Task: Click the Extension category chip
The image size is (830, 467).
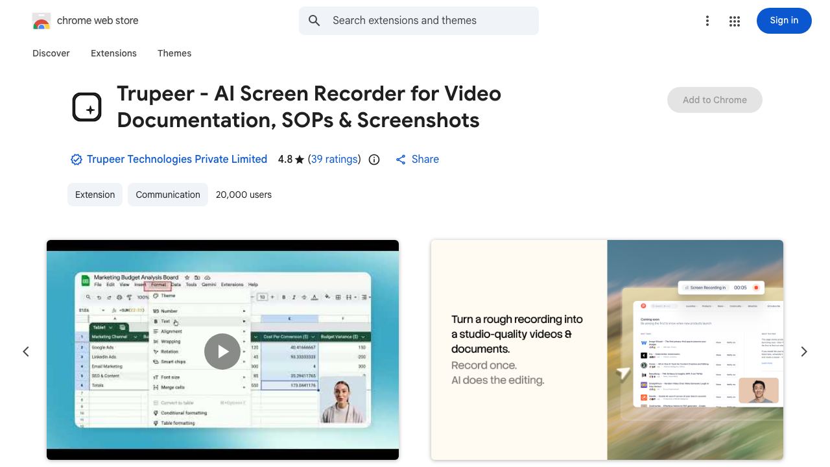Action: (x=95, y=195)
